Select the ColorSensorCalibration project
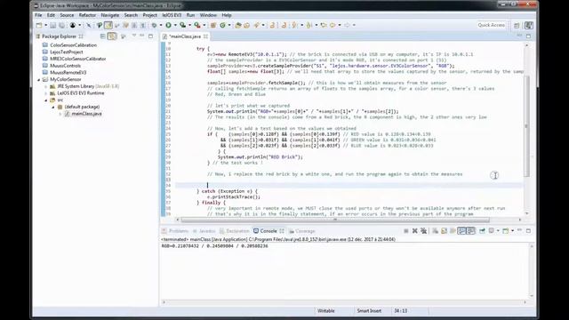 coord(73,45)
